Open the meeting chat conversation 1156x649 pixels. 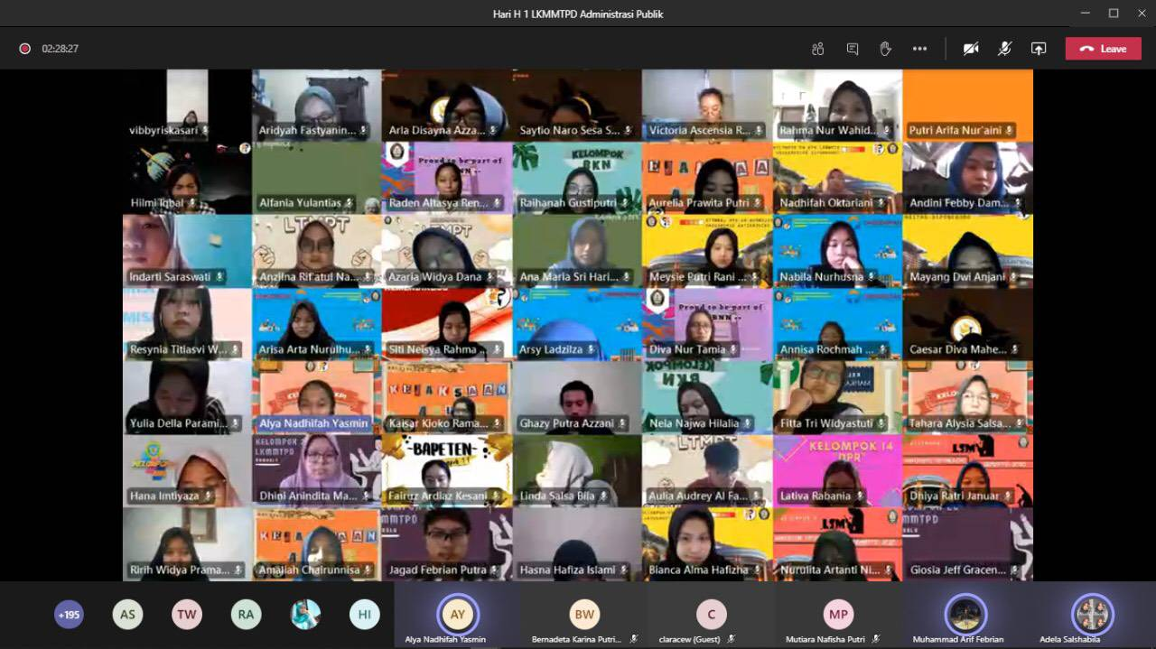click(852, 49)
